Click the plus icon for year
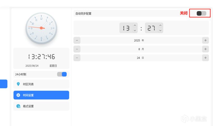 point(206,40)
